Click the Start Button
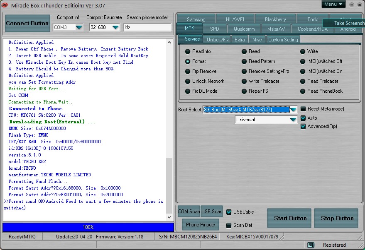 290,218
